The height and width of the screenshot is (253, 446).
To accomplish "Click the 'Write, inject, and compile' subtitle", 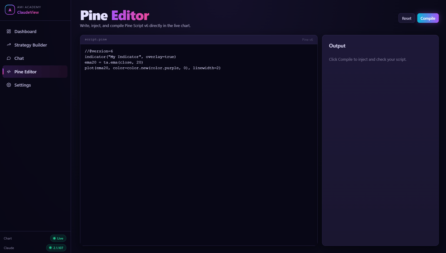I will click(135, 26).
